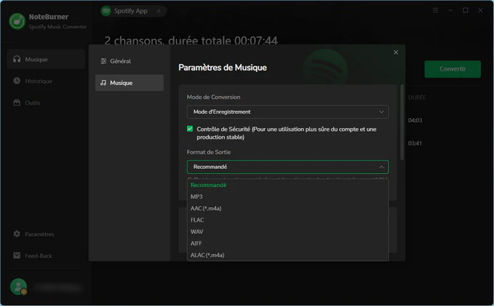Click the headphones icon beside Musique
The image size is (494, 306).
[17, 59]
